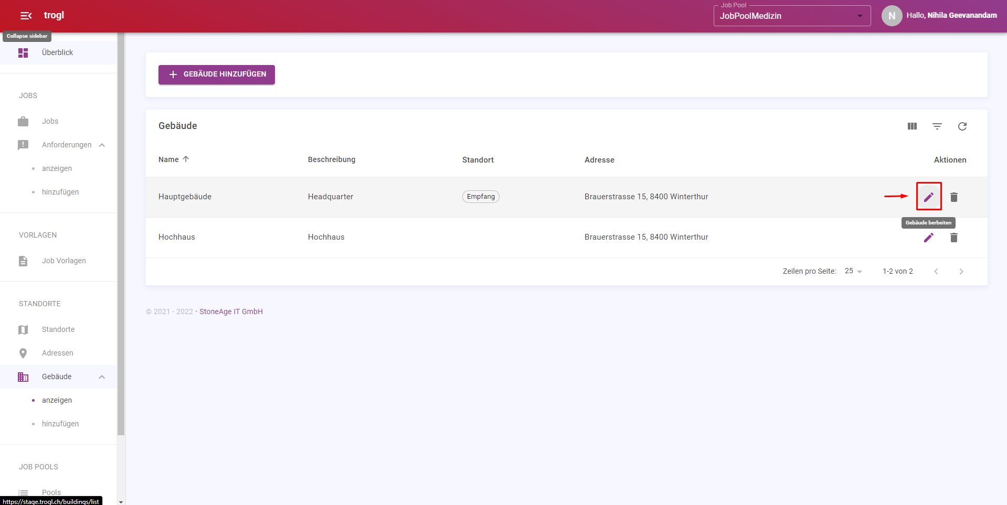Select hinzufügen under Gebäude

point(60,424)
